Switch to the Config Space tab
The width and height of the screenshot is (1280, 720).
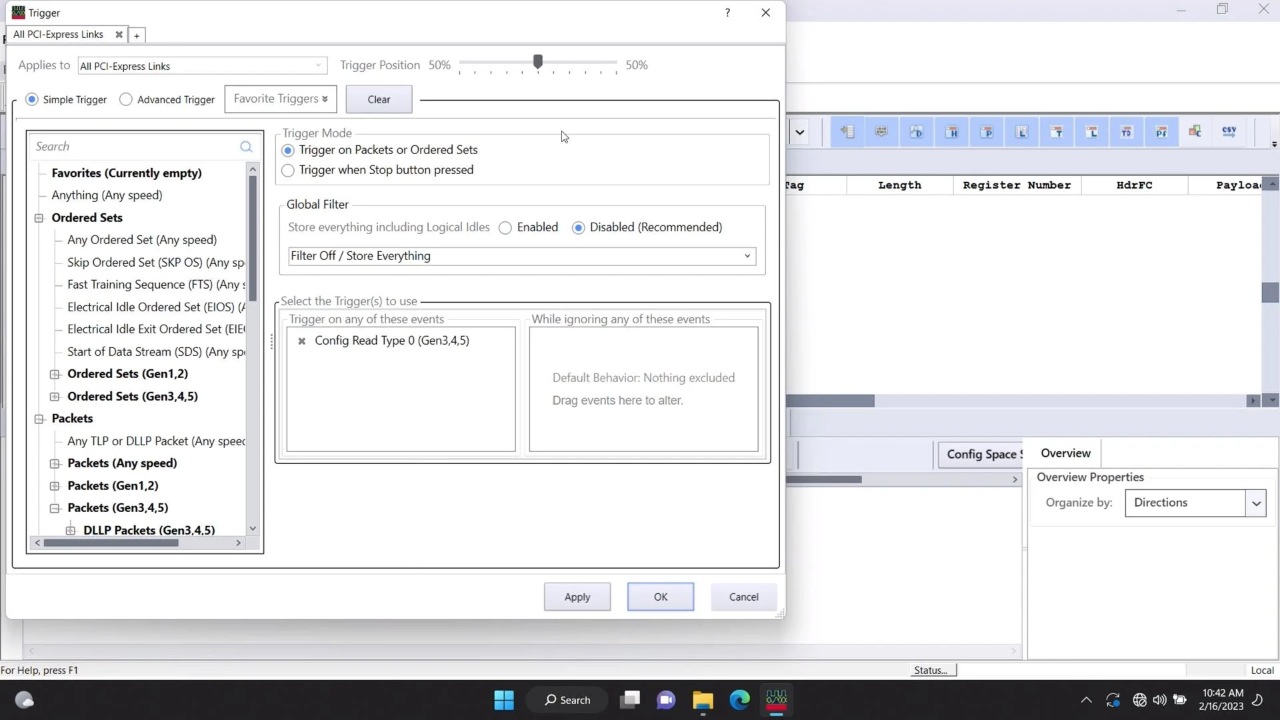[981, 455]
